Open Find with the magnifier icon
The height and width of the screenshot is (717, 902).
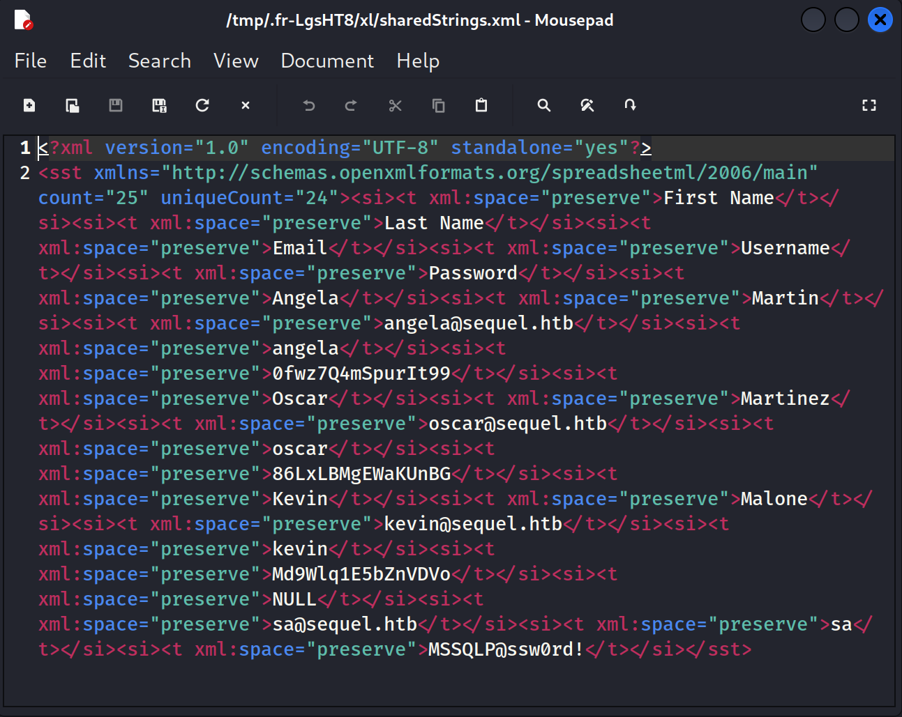[544, 105]
